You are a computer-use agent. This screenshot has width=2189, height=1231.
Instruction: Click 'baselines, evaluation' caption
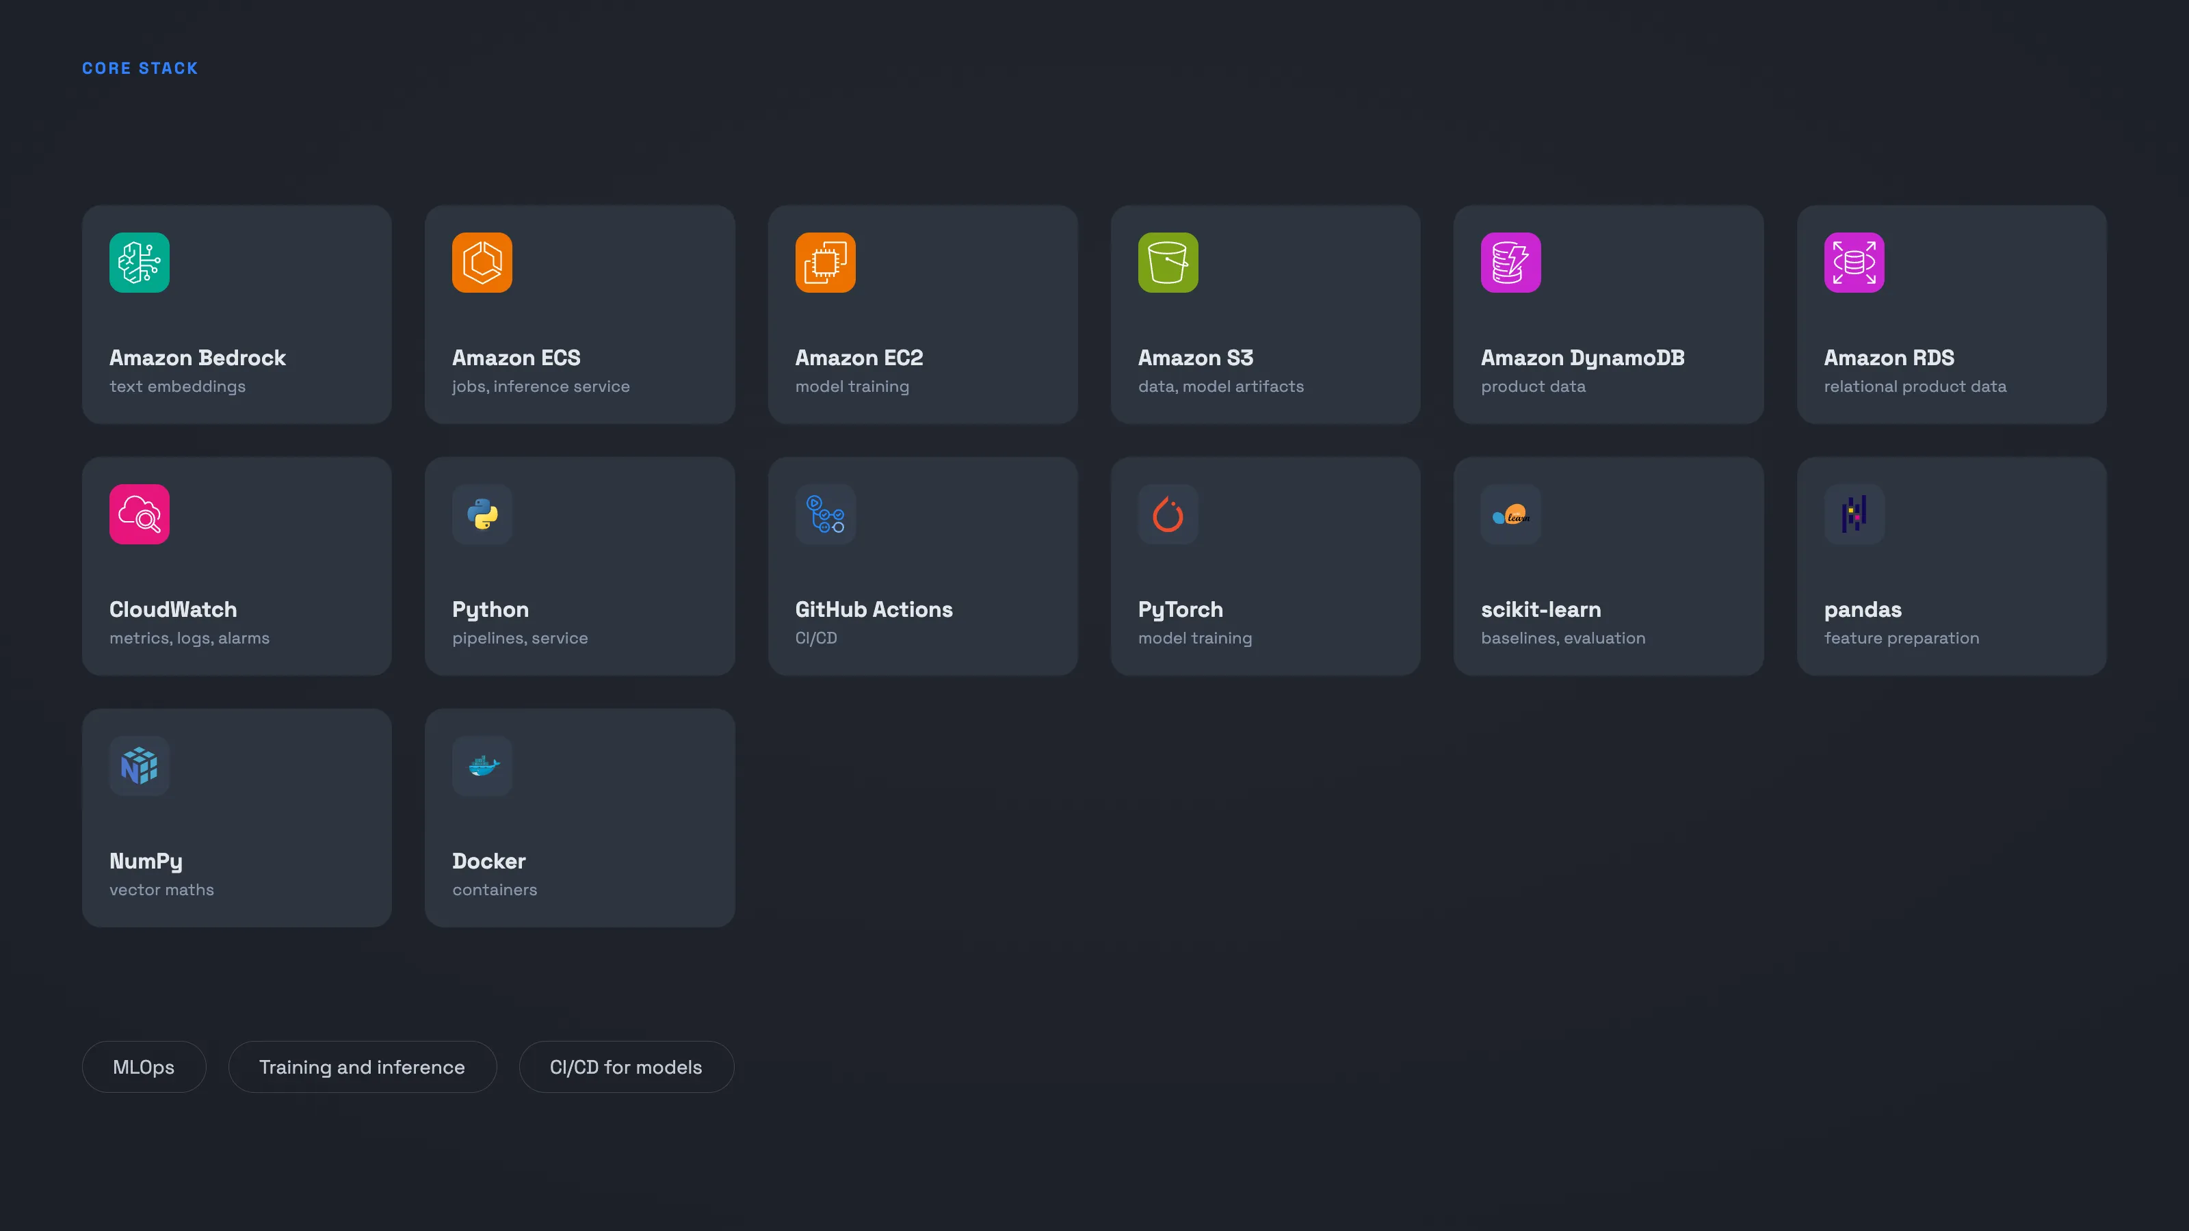[1564, 638]
